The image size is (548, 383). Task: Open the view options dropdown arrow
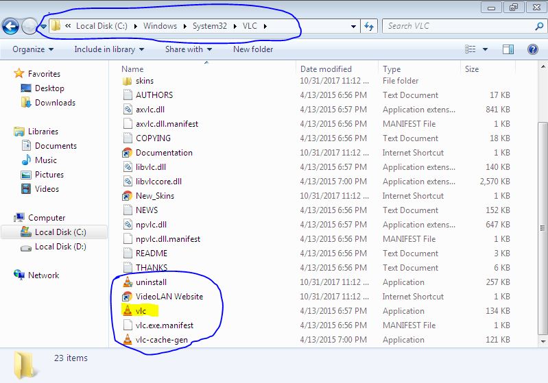[485, 49]
